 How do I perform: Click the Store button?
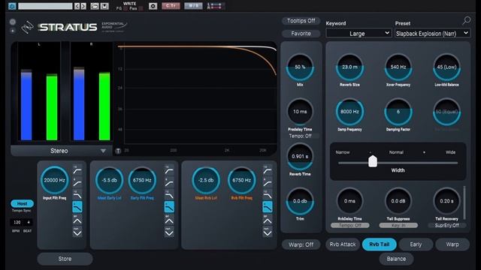(65, 259)
